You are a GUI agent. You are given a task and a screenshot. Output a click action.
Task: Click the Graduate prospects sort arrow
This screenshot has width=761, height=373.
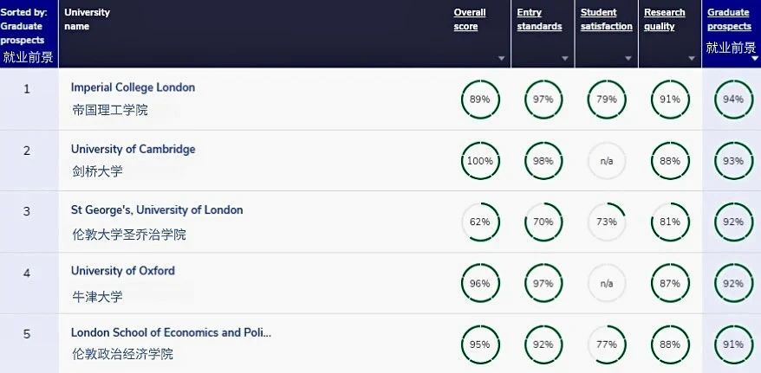click(x=755, y=59)
